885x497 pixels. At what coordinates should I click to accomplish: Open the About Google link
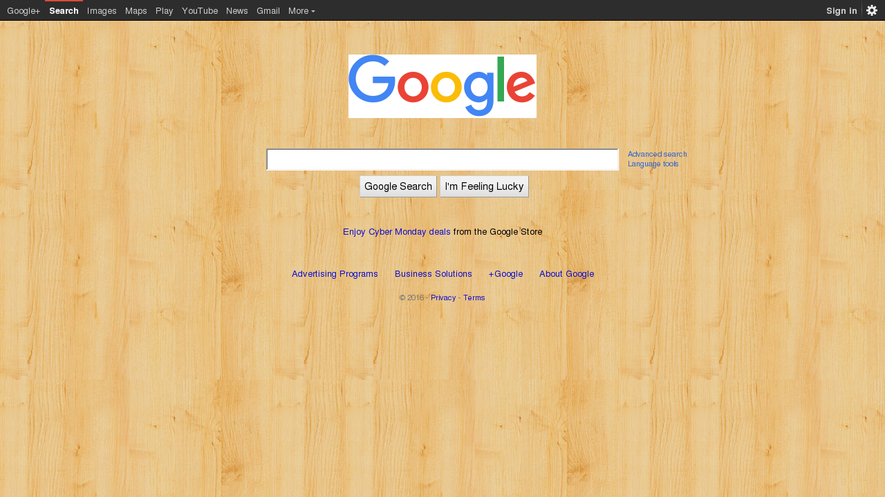[566, 274]
